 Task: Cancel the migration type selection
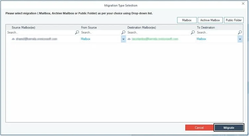[199, 128]
